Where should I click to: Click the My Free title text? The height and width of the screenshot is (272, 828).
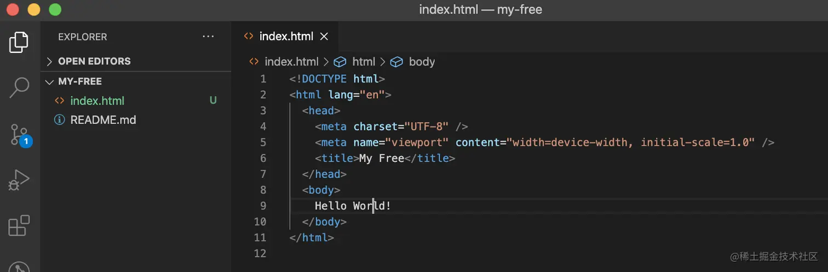coord(382,158)
